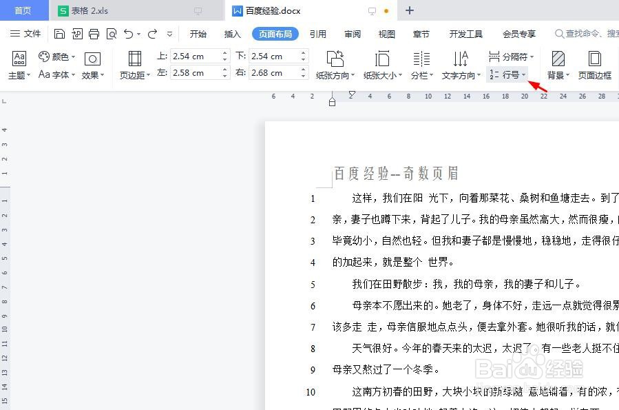Click the right margin 右 input field
The width and height of the screenshot is (619, 410).
[x=274, y=72]
